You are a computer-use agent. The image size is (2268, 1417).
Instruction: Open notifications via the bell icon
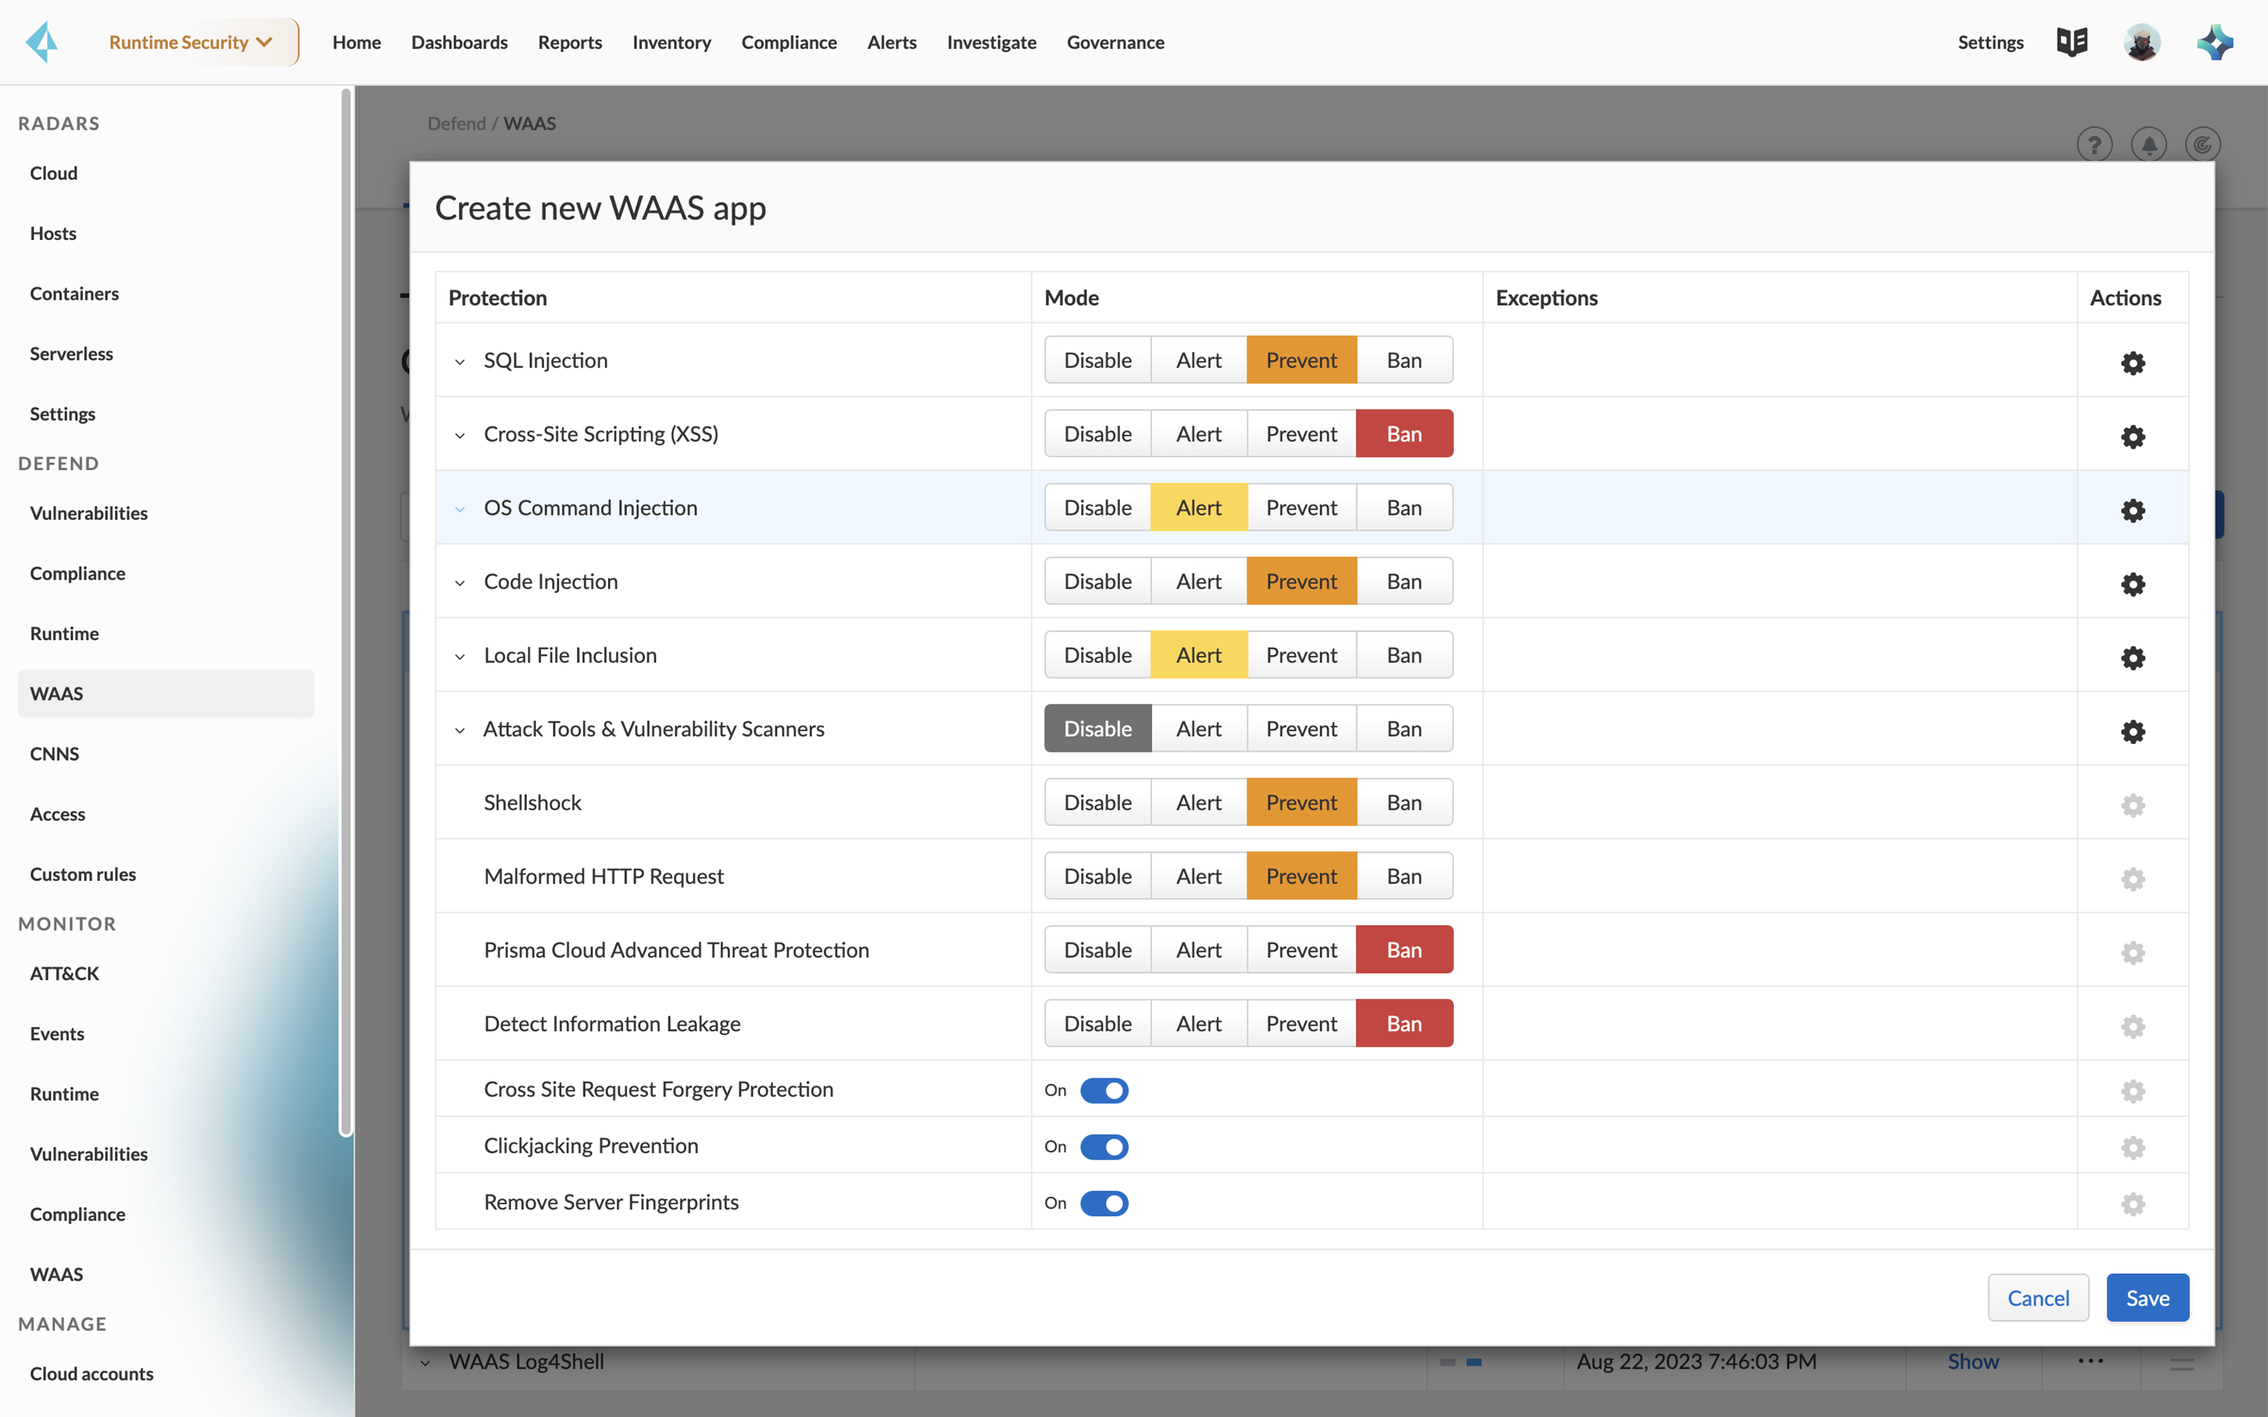tap(2149, 143)
